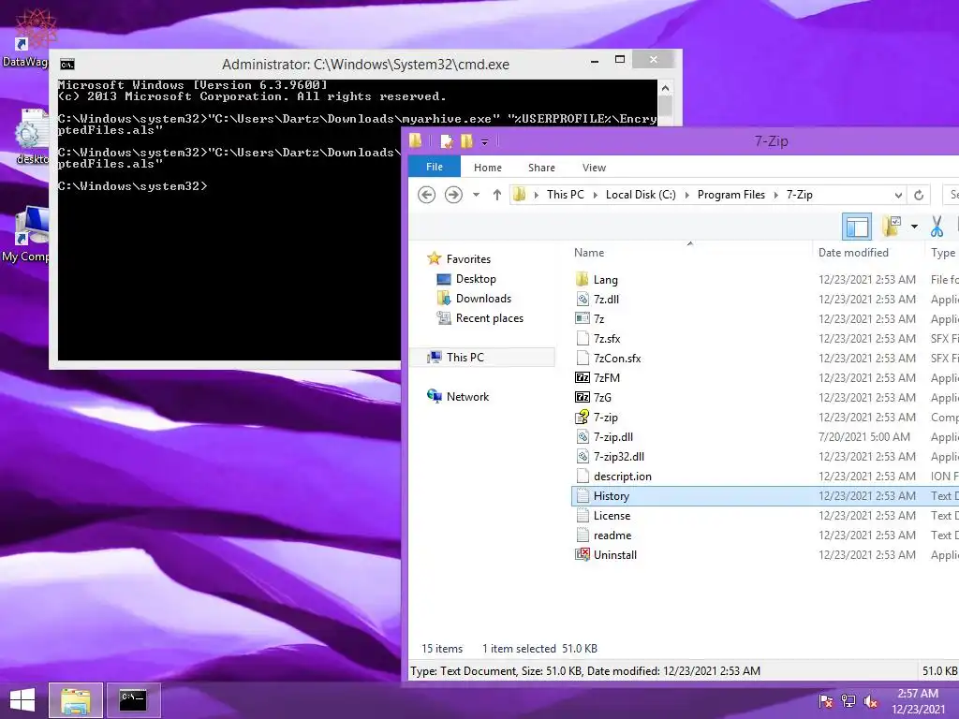Open the Share ribbon tab
Image resolution: width=959 pixels, height=719 pixels.
[x=541, y=168]
